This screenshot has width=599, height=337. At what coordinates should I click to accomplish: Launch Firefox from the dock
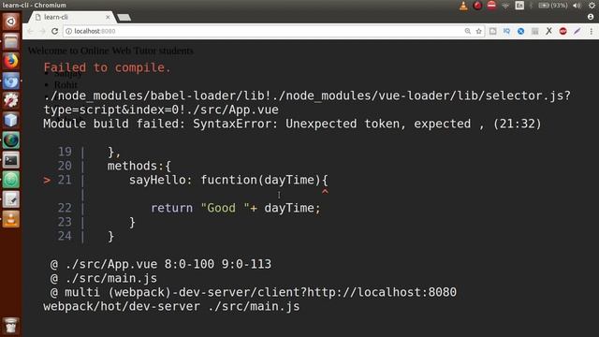(x=11, y=61)
